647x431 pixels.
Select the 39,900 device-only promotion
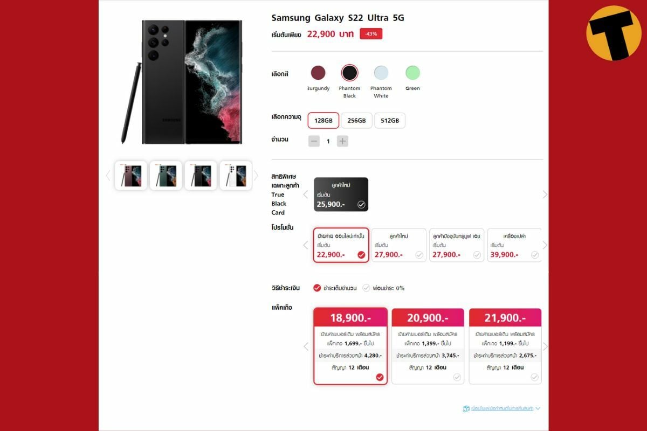coord(514,245)
